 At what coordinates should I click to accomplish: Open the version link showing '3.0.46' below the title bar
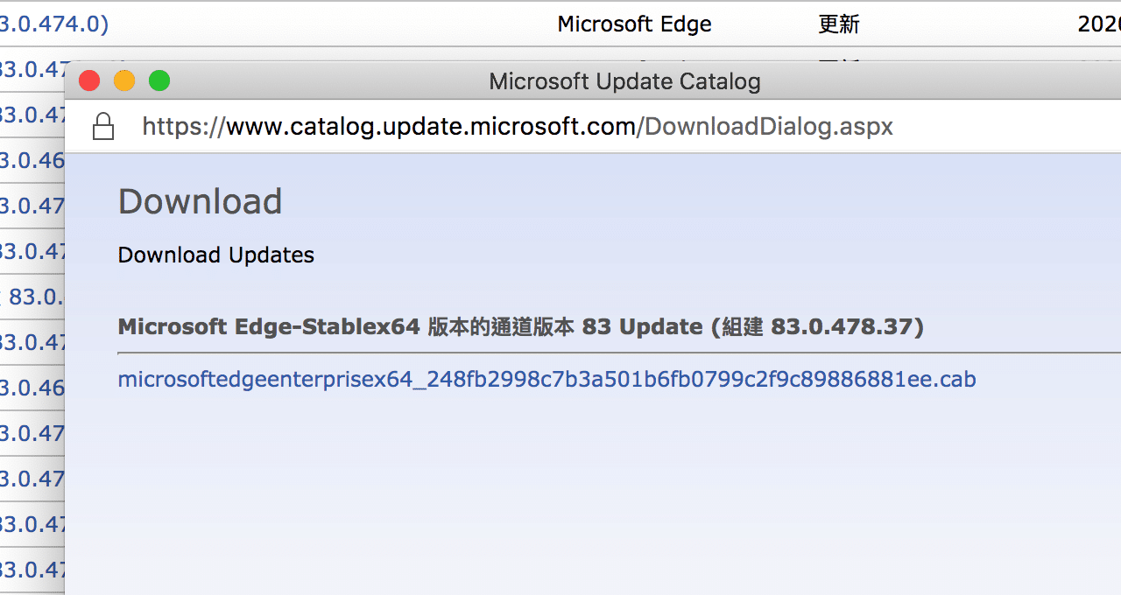click(x=29, y=160)
